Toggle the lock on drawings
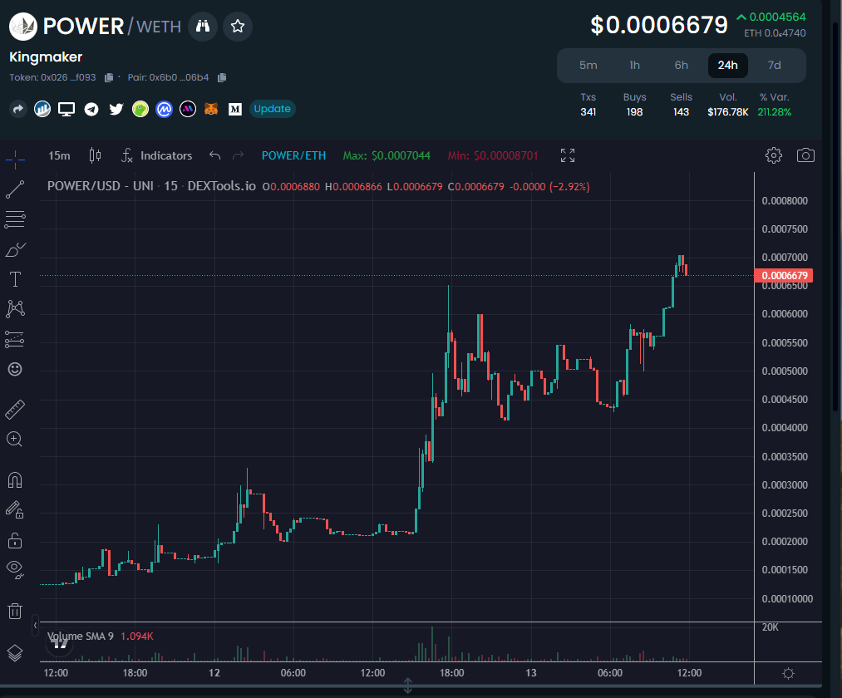Screen dimensions: 842x698 14,540
